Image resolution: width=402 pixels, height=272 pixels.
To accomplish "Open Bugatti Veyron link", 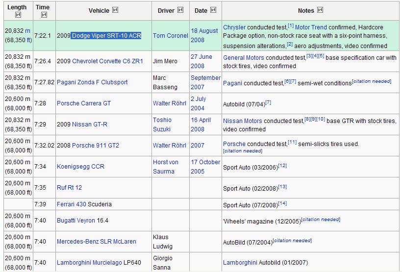I will 76,221.
